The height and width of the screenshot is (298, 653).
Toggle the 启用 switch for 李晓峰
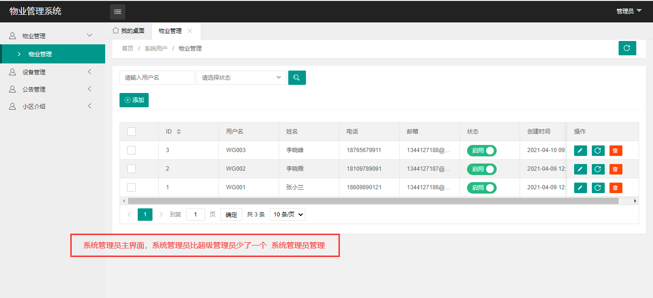(482, 151)
